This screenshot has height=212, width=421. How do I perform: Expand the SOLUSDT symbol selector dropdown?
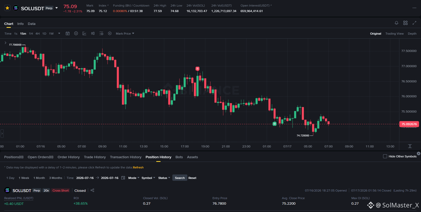(57, 8)
